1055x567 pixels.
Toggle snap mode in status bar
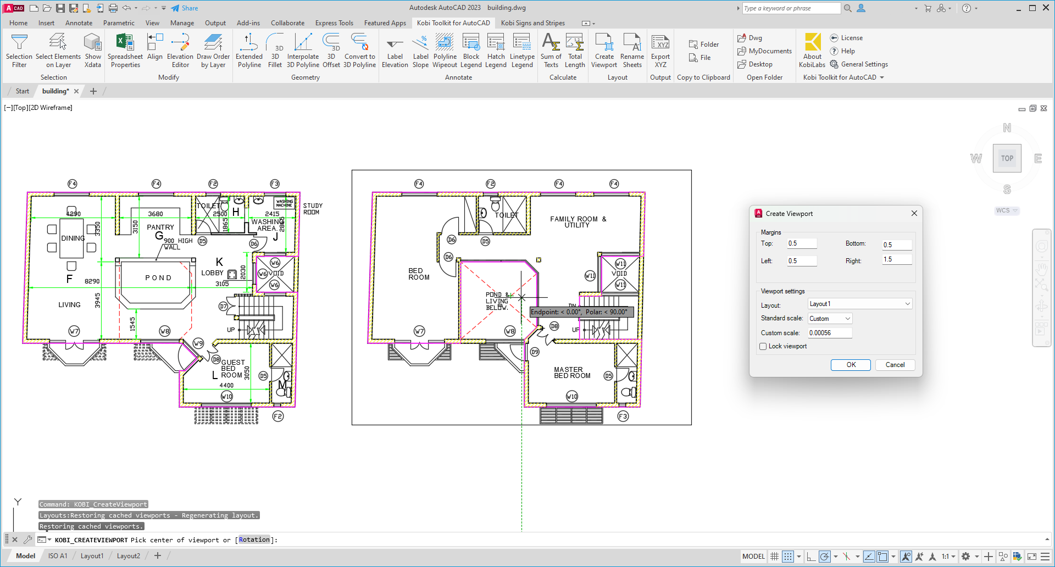point(788,557)
